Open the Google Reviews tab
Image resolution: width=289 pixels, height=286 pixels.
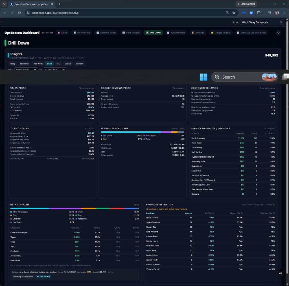point(221,33)
